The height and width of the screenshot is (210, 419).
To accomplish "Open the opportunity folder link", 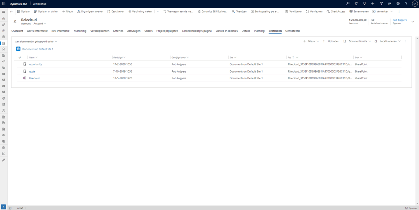I will (35, 64).
